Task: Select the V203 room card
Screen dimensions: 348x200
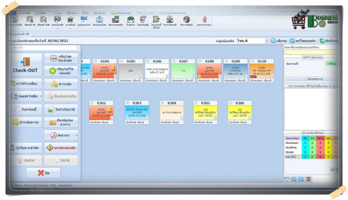Action: point(137,112)
